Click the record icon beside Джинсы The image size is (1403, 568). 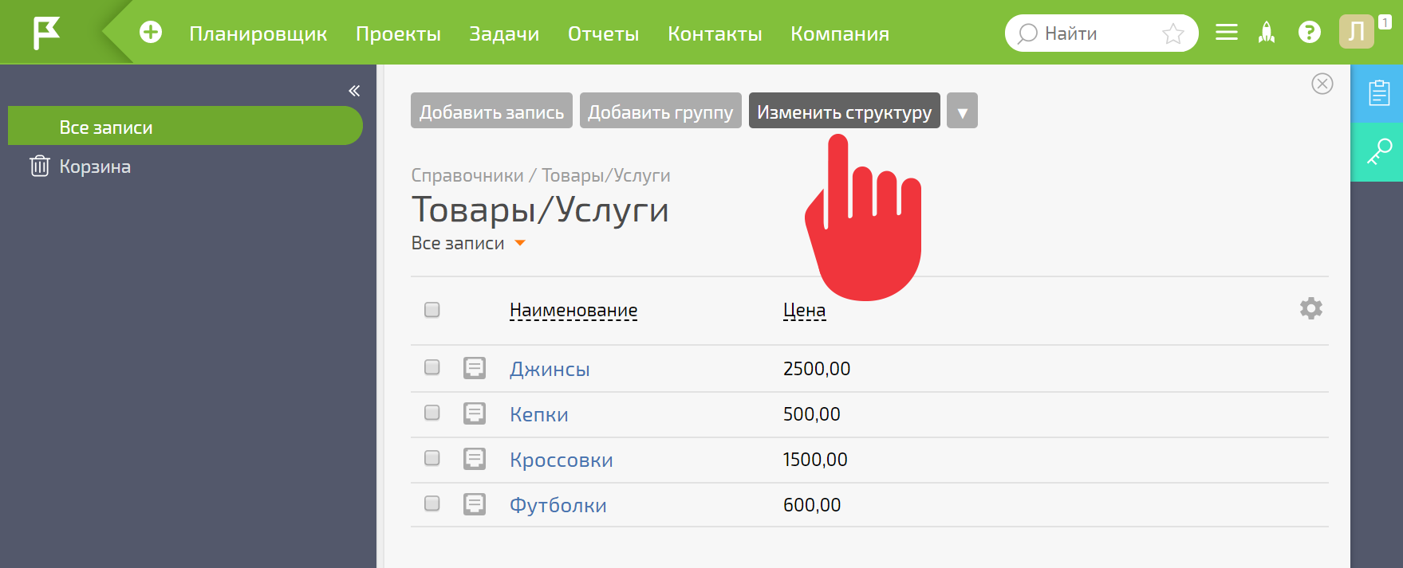(x=475, y=368)
